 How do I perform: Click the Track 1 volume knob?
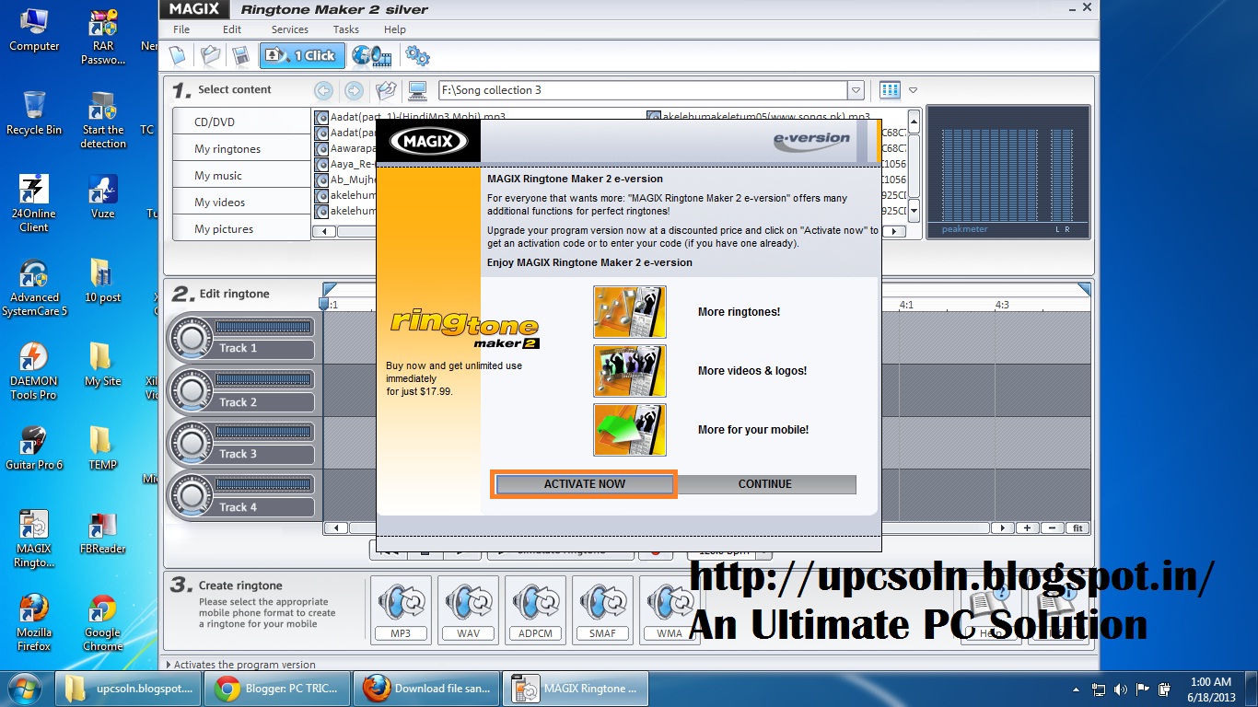coord(192,339)
